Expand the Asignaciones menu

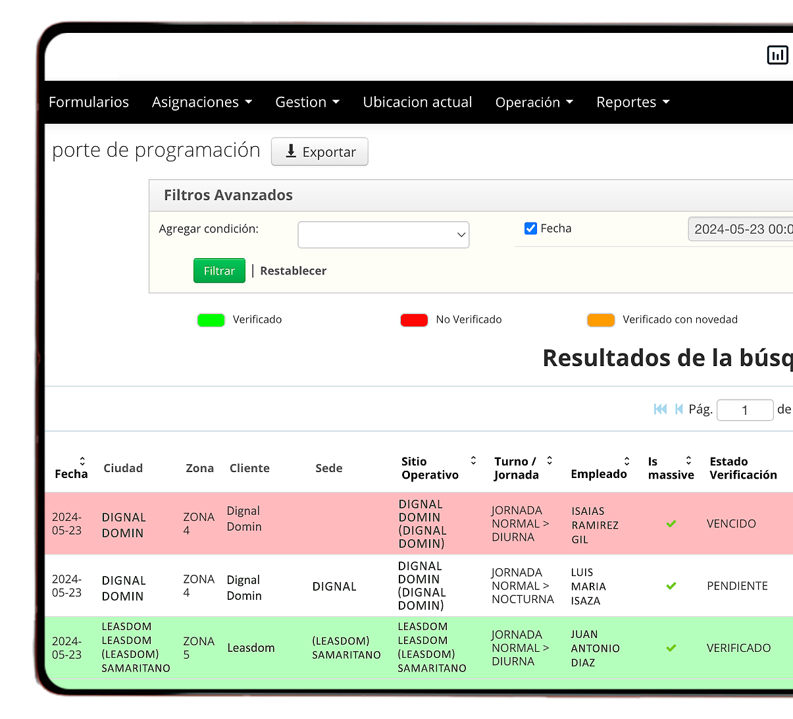click(x=201, y=102)
